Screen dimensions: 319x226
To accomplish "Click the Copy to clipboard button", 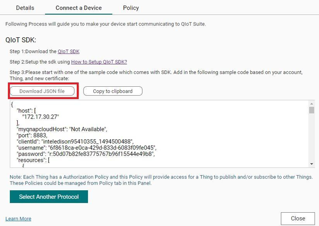I will [x=112, y=91].
